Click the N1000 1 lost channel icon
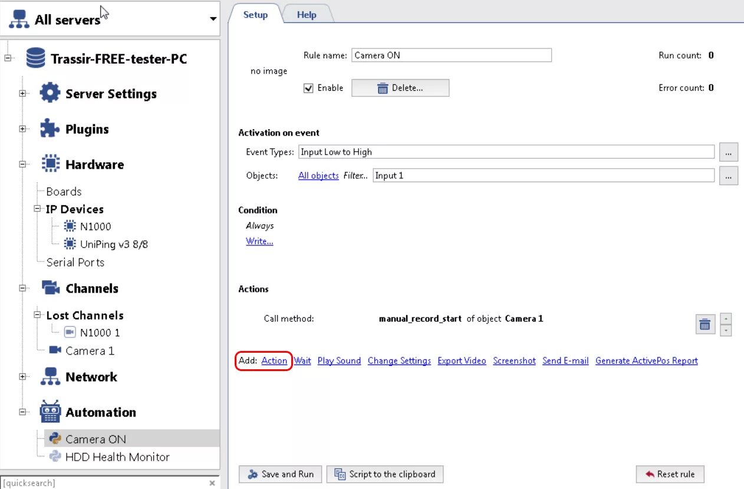The image size is (744, 489). pyautogui.click(x=70, y=332)
